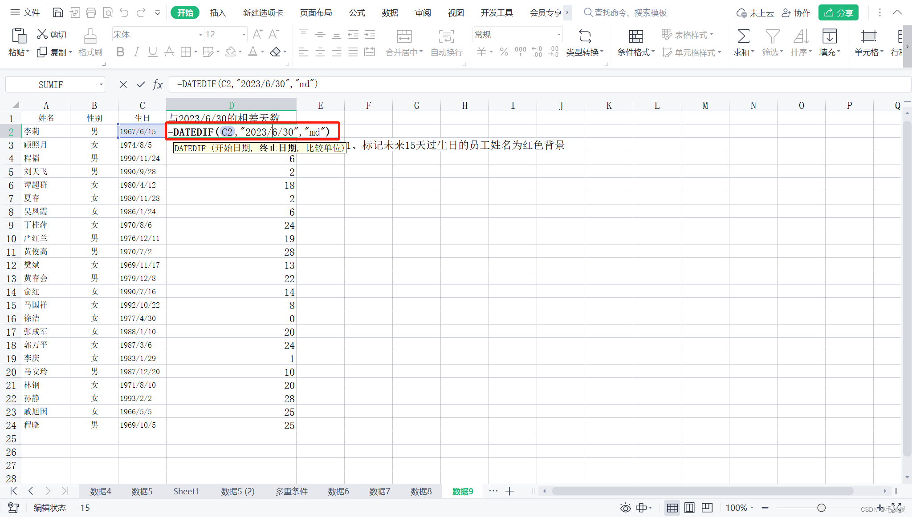Switch to the 数据8 sheet tab
The width and height of the screenshot is (912, 517).
point(421,491)
